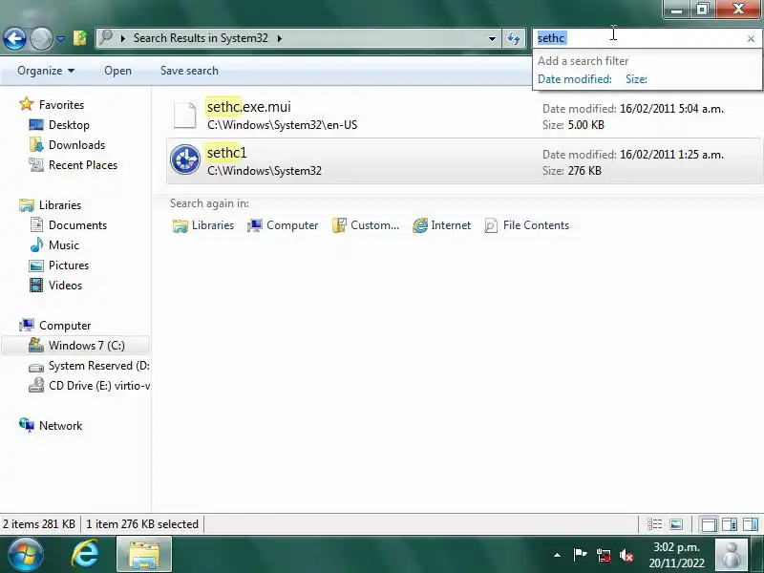Screen dimensions: 764x573
Task: Switch to details view icon in status bar
Action: pos(654,524)
